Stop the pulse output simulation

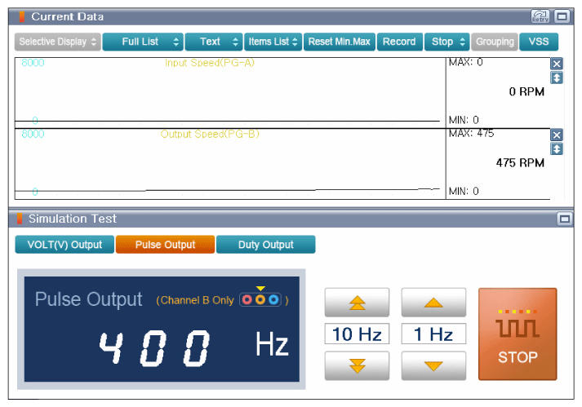coord(518,334)
